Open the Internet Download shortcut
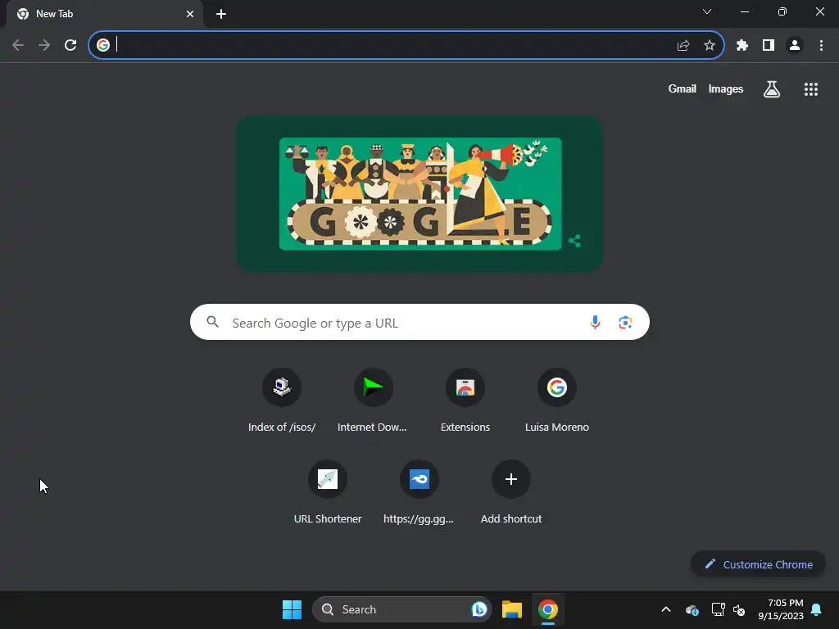 coord(373,400)
